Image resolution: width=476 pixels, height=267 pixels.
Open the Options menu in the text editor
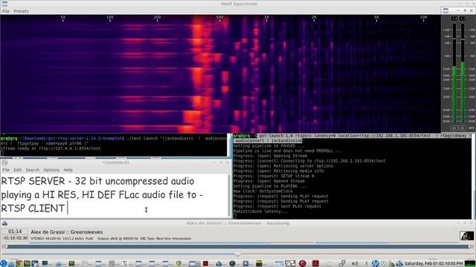[51, 170]
